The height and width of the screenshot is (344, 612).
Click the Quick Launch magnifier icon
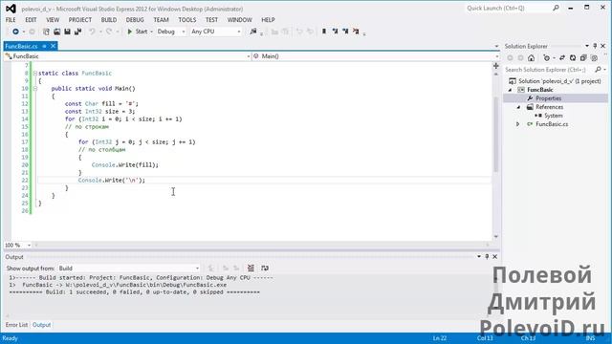point(556,8)
